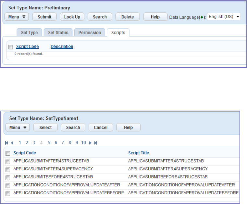Click 'Set Type Name: Preliminary' heading

coord(39,8)
